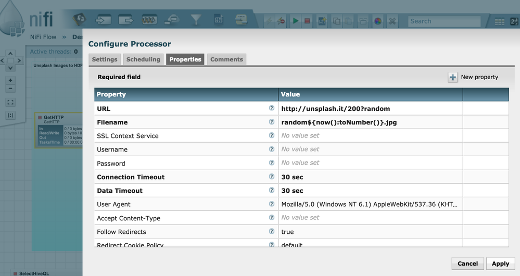520x276 pixels.
Task: Click help icon next to Connection Timeout
Action: tap(271, 177)
